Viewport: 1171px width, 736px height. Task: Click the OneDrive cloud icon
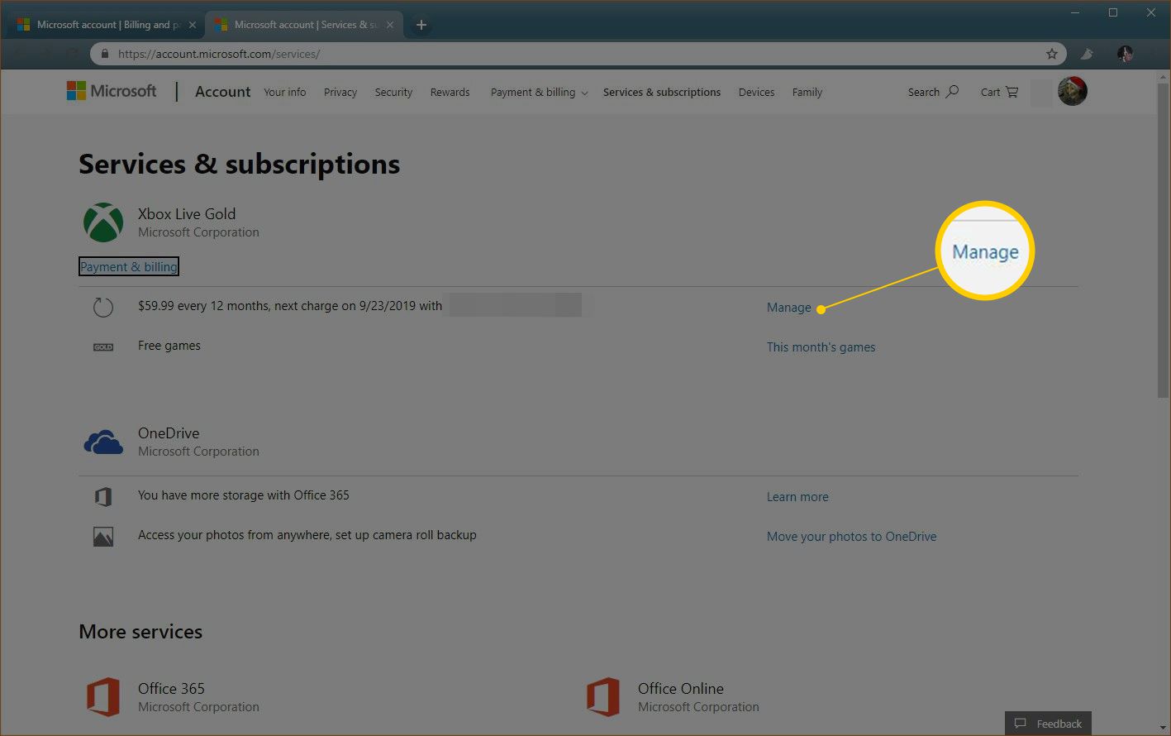coord(103,442)
